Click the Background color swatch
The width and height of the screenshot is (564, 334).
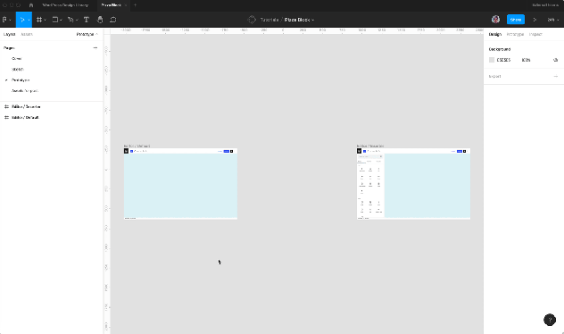pyautogui.click(x=492, y=60)
